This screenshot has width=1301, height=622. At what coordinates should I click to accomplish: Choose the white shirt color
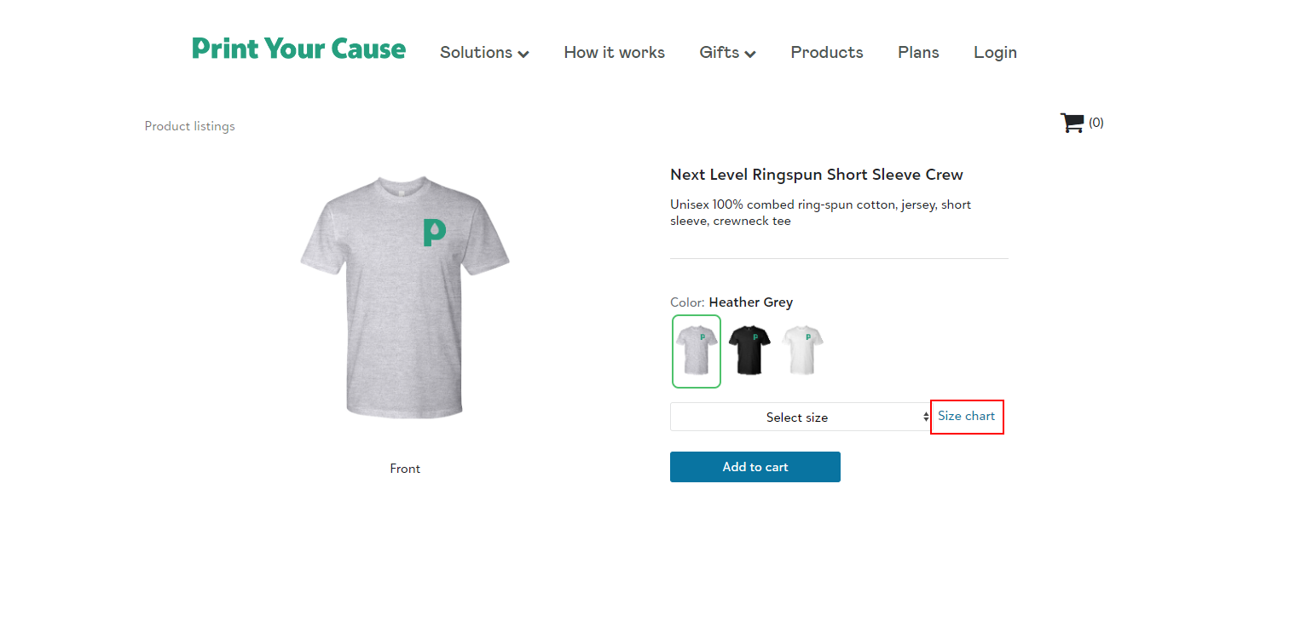pyautogui.click(x=803, y=351)
